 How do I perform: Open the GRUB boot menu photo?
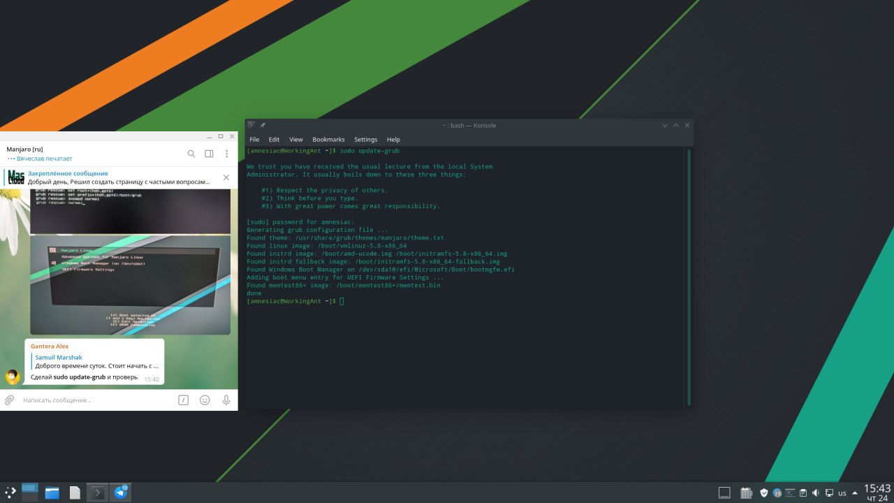click(x=131, y=284)
